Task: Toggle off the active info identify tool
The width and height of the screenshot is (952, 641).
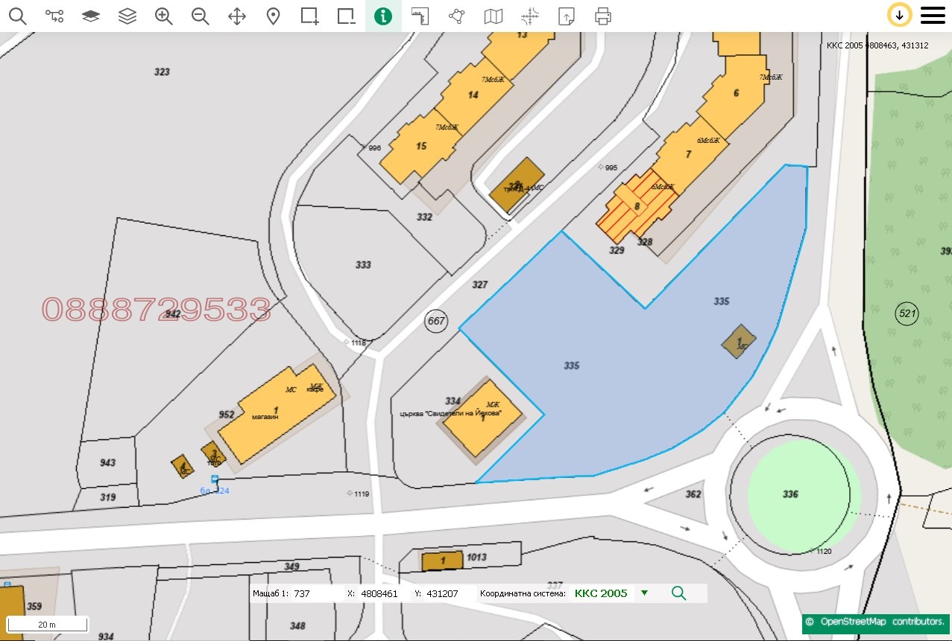Action: coord(383,15)
